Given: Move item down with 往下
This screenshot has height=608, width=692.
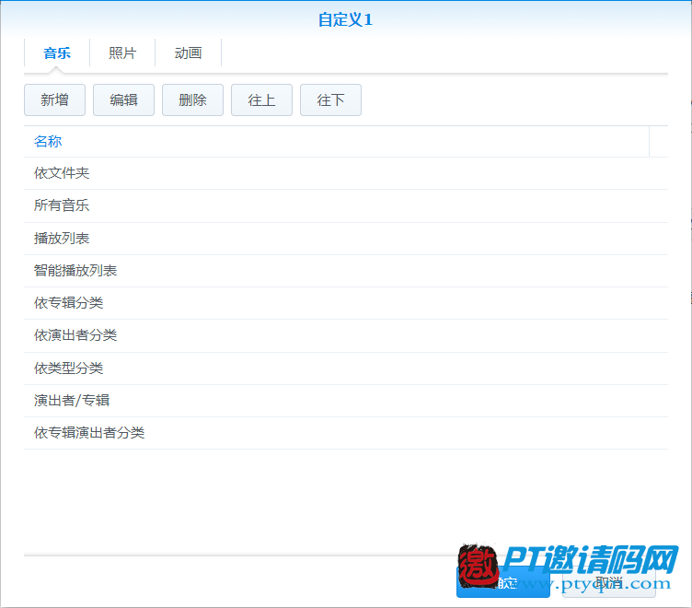Looking at the screenshot, I should pyautogui.click(x=330, y=99).
